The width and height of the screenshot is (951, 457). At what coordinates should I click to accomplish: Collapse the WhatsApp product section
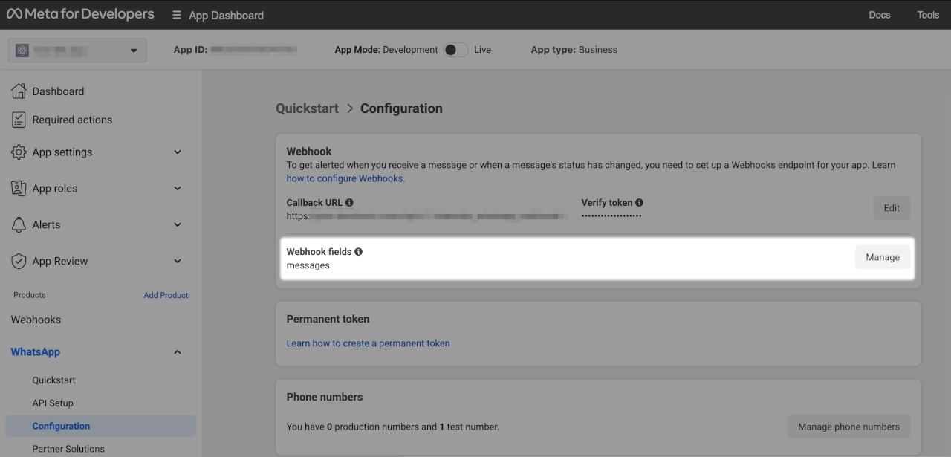click(x=178, y=351)
